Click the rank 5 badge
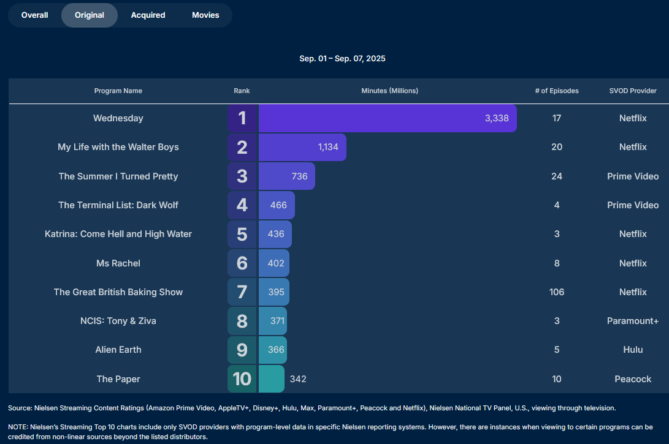669x444 pixels. coord(242,234)
